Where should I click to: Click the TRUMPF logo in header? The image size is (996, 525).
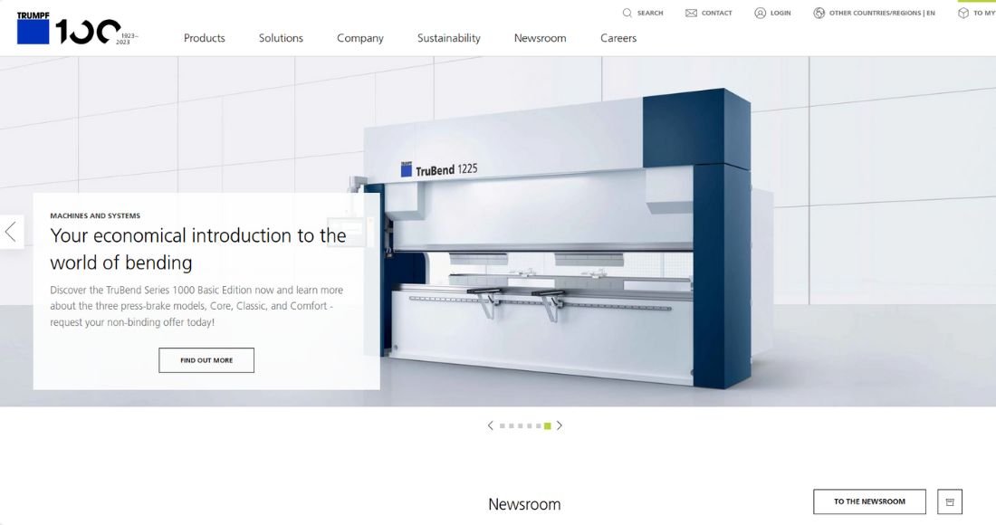[x=34, y=28]
